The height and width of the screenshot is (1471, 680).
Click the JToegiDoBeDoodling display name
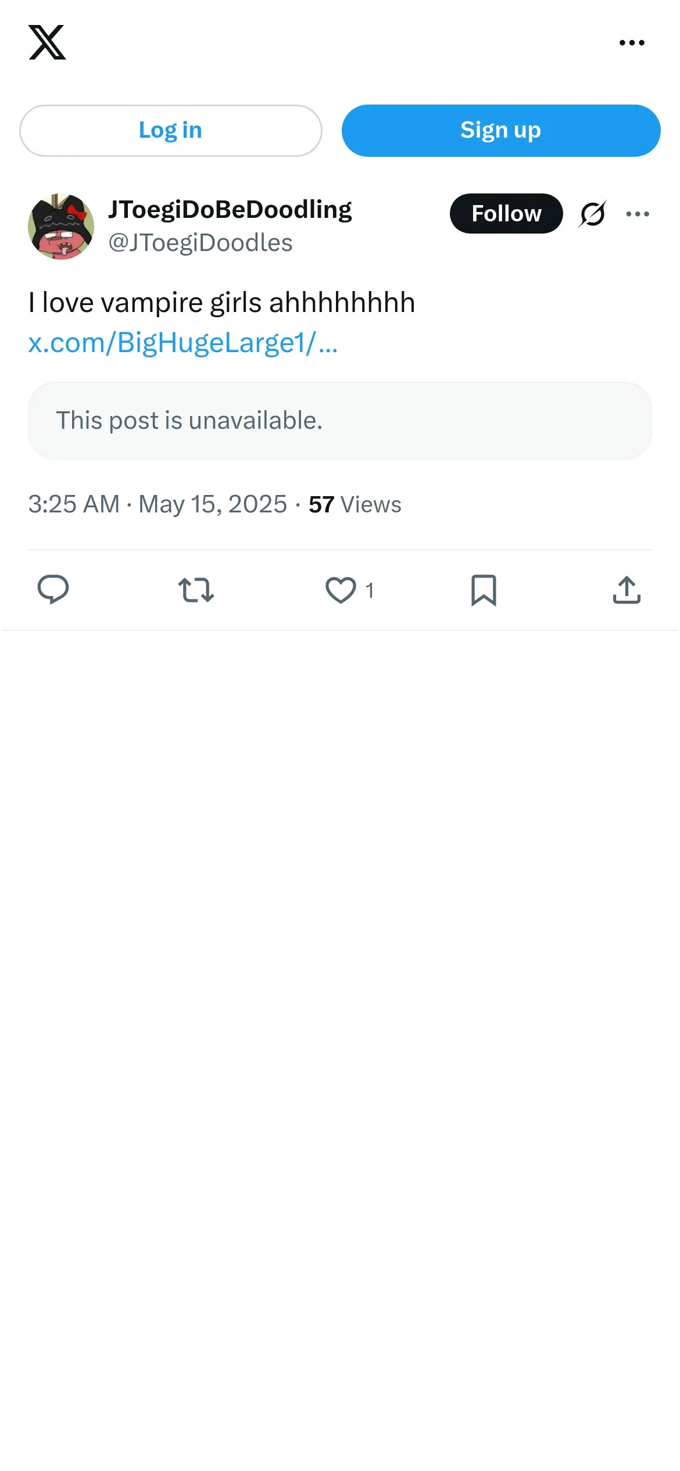[230, 210]
